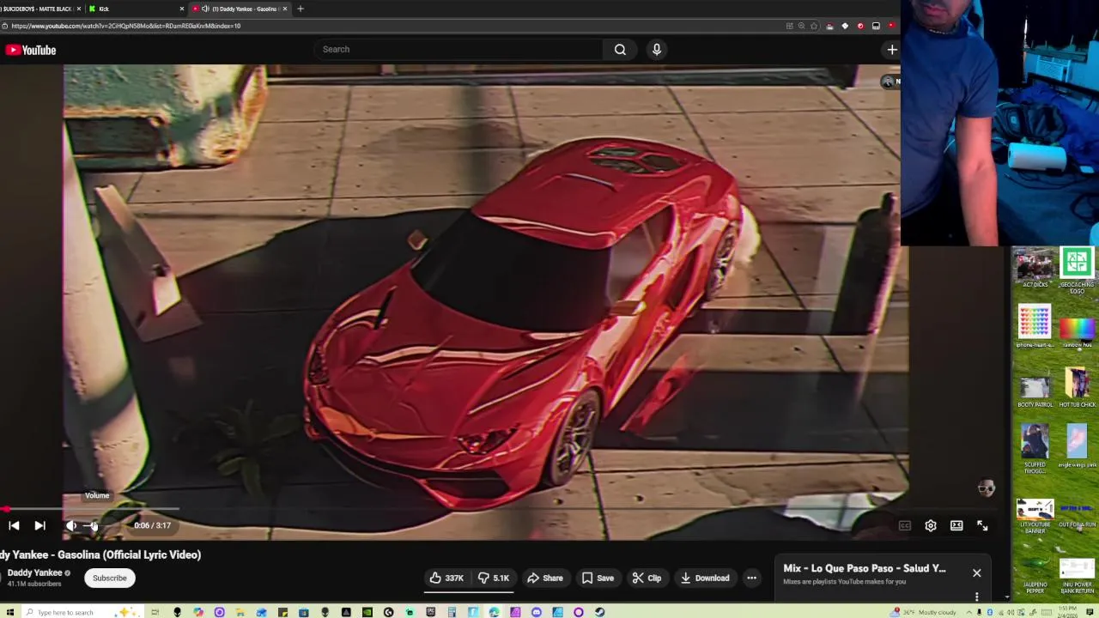This screenshot has height=618, width=1099.
Task: Select the JALEPENO PEPPER desktop file
Action: pyautogui.click(x=1035, y=575)
